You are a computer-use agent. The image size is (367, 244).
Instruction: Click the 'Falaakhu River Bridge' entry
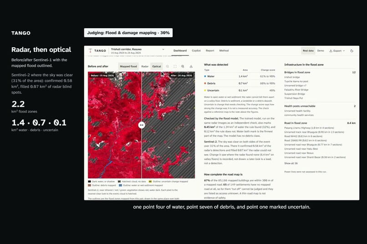(296, 90)
